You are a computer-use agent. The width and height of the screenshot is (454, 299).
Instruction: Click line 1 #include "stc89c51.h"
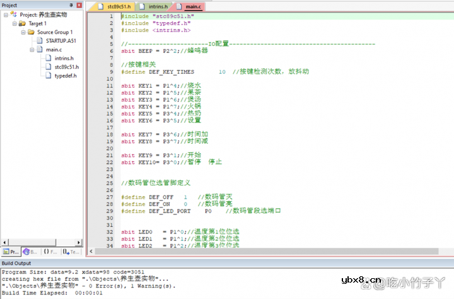pos(158,16)
